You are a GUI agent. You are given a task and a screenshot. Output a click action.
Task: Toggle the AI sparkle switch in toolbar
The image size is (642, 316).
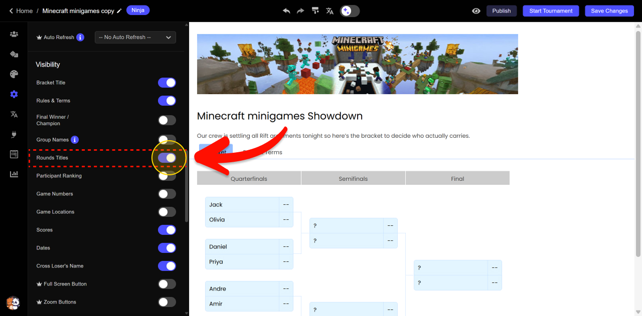tap(350, 11)
